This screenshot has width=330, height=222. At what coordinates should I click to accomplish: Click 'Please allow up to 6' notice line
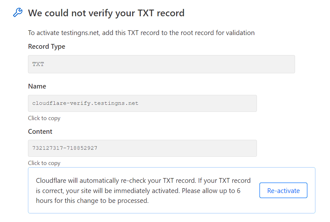[x=211, y=191]
